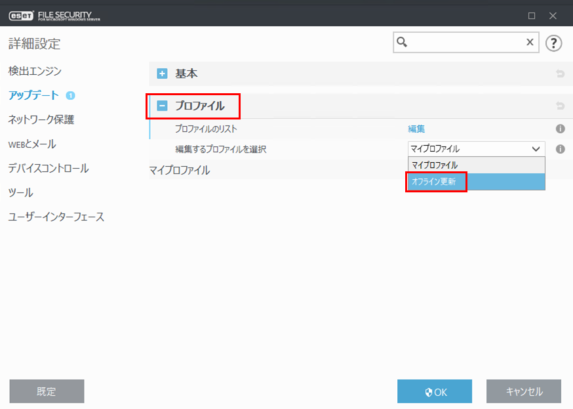Viewport: 573px width, 409px height.
Task: Clear the search field with X icon
Action: [530, 43]
